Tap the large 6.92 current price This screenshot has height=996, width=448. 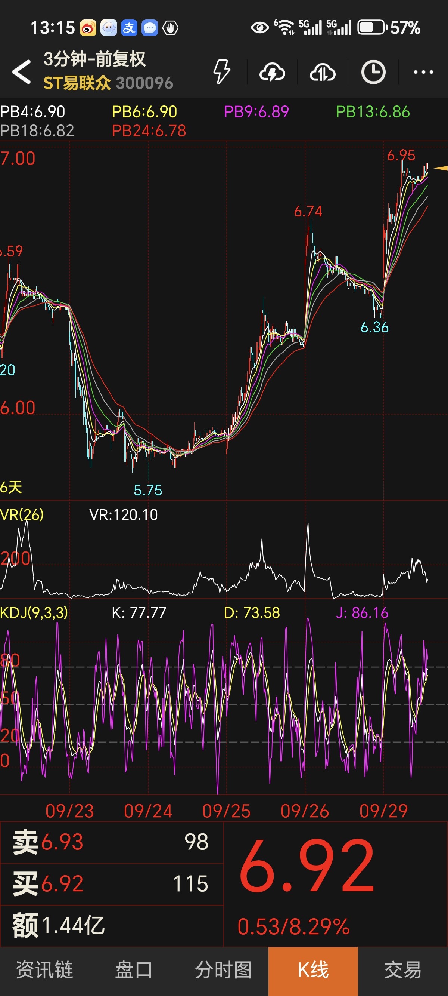(x=307, y=866)
